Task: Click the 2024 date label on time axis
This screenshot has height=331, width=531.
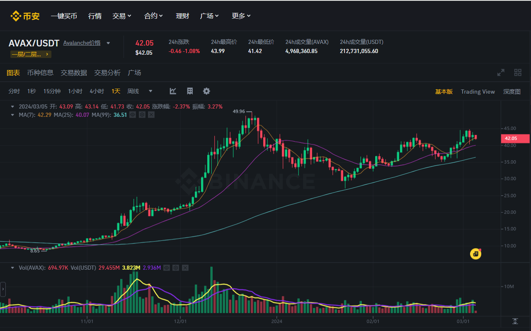Action: 276,321
